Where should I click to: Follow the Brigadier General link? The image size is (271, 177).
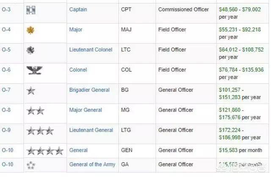tap(89, 90)
